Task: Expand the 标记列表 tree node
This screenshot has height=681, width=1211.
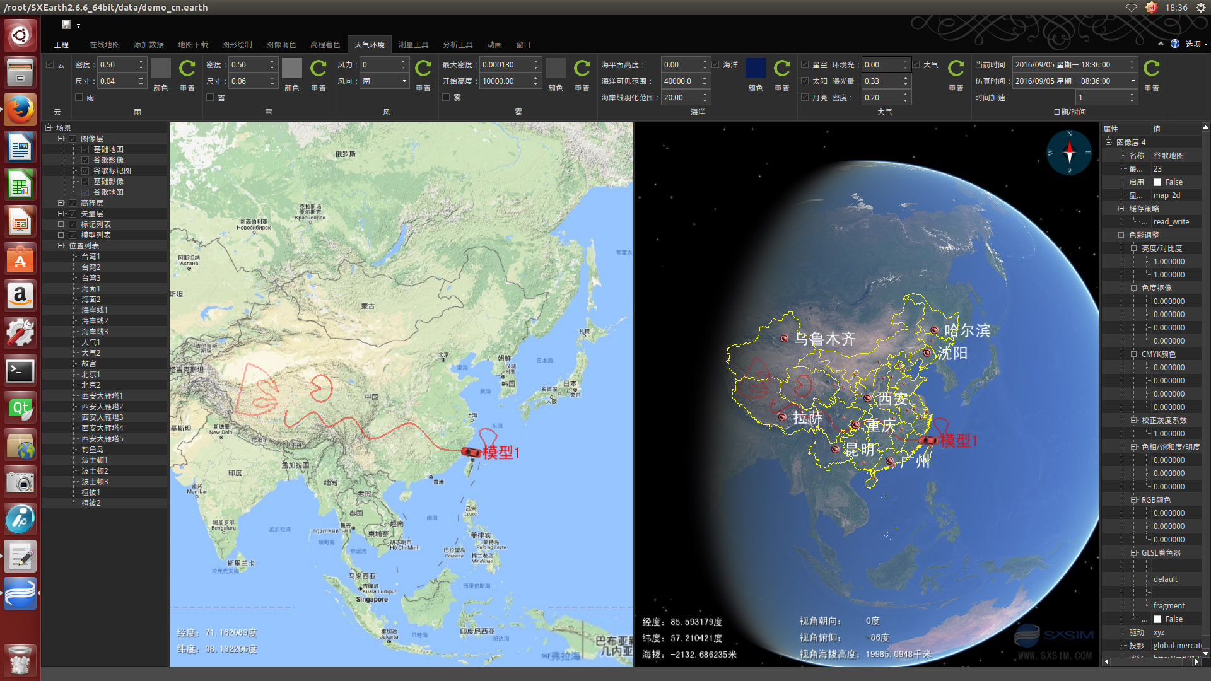Action: [x=61, y=224]
